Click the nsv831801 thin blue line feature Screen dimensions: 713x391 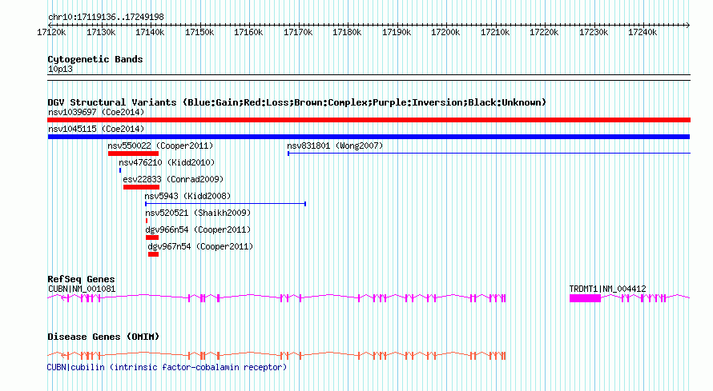(x=489, y=154)
